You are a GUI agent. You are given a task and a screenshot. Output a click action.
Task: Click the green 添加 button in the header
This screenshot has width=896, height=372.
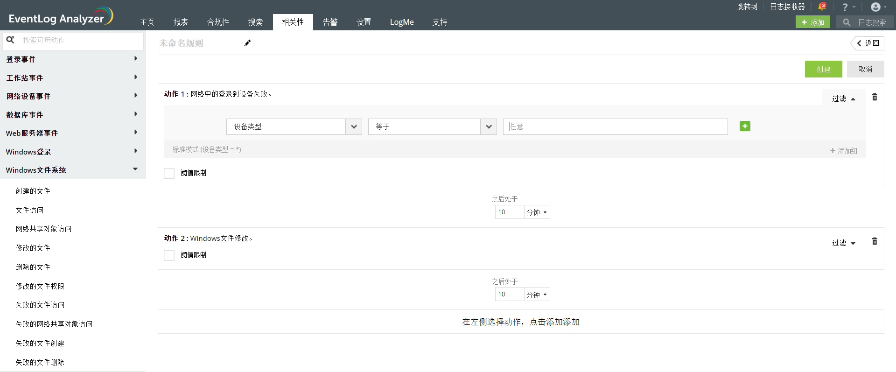pyautogui.click(x=813, y=22)
